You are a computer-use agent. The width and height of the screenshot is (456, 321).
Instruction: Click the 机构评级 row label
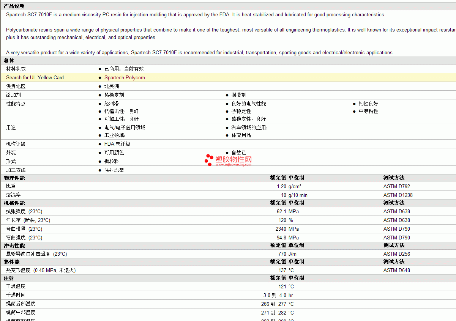(16, 144)
